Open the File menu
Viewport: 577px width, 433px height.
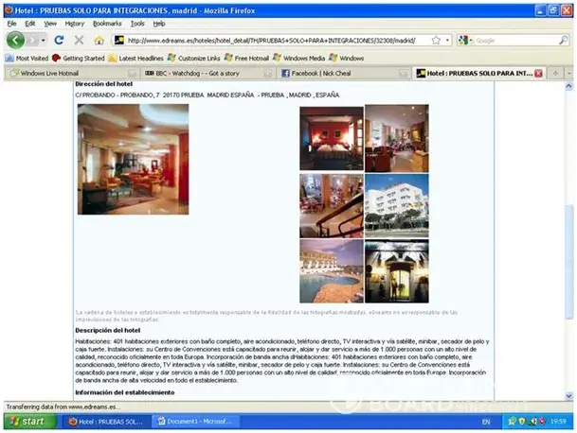[11, 24]
